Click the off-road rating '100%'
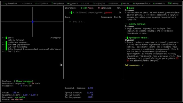 click(x=90, y=97)
